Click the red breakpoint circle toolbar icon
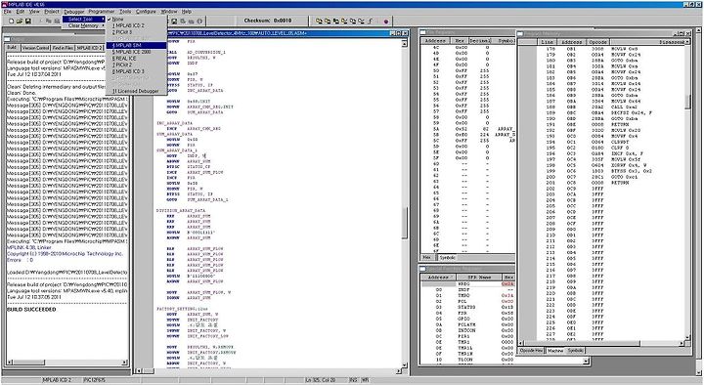704x385 pixels. tap(385, 21)
